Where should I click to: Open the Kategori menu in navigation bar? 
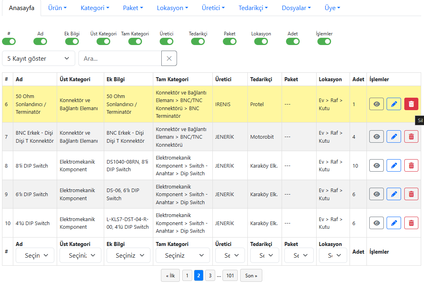(x=95, y=8)
